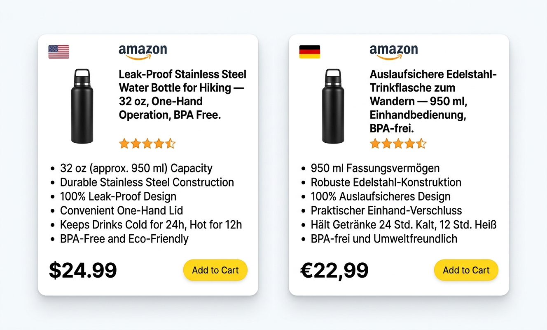Screen dimensions: 547x330
Task: Select the '32 oz (approx. 950 ml) Capacity' bullet
Action: click(136, 168)
